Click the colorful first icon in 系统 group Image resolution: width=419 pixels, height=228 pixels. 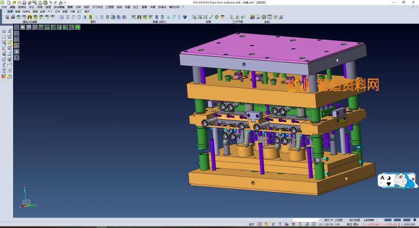coord(252,17)
